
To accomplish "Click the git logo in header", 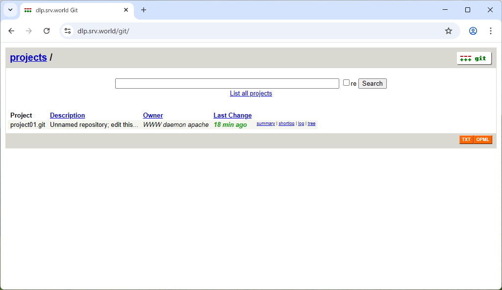I will click(474, 58).
